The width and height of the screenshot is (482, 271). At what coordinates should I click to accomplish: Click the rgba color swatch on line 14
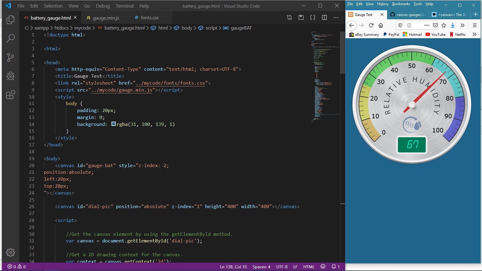tap(114, 124)
